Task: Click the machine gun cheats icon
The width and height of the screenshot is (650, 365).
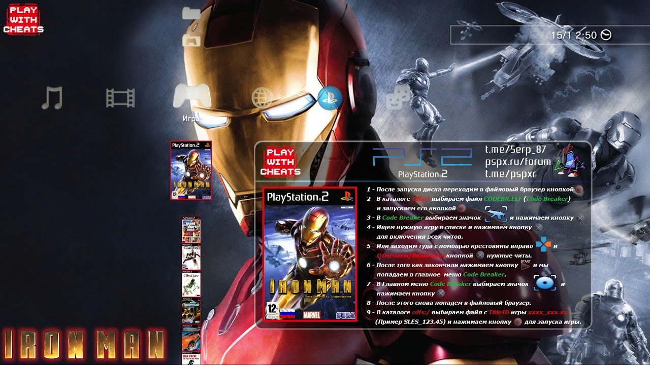Action: click(496, 215)
